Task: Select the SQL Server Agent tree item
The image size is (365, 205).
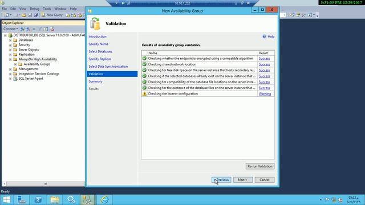Action: pos(31,79)
